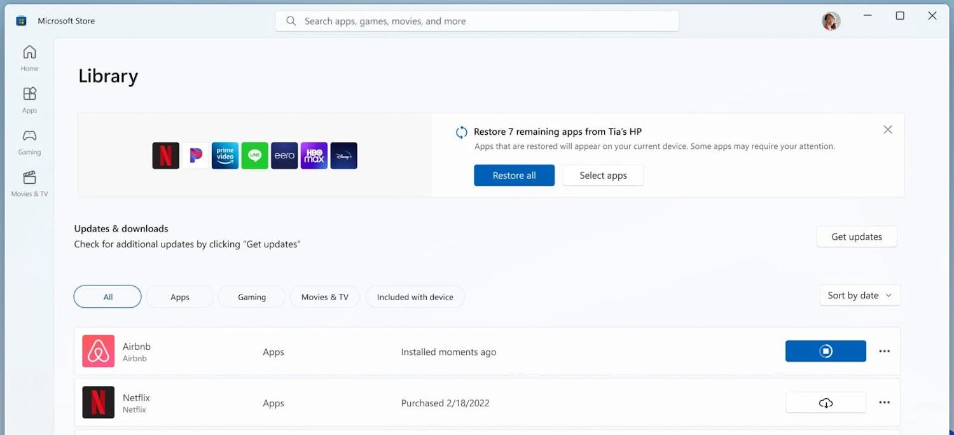Image resolution: width=954 pixels, height=435 pixels.
Task: Toggle the Apps filter chip
Action: coord(179,296)
